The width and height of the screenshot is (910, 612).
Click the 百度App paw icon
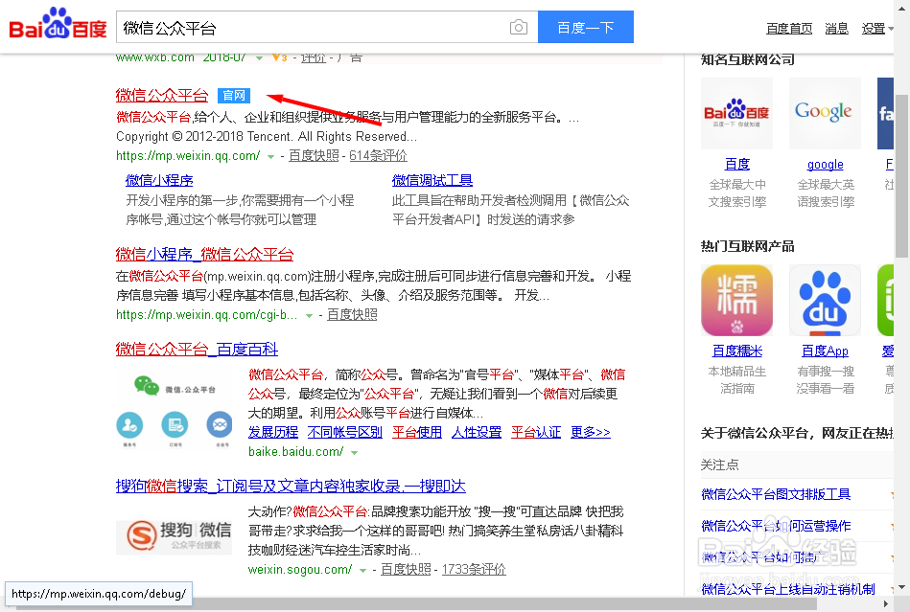click(825, 300)
